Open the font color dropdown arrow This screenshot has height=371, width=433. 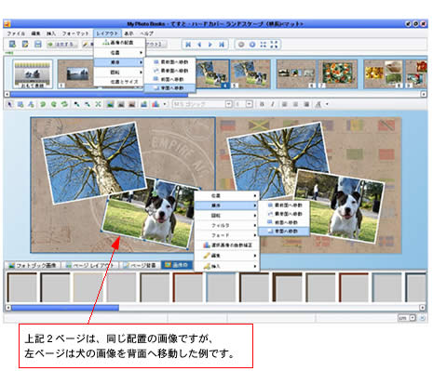(x=327, y=104)
